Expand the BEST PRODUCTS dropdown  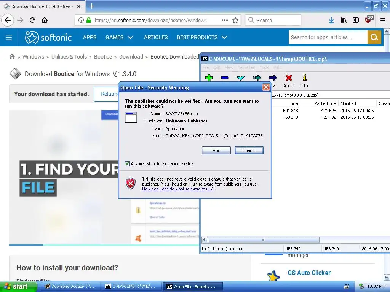click(x=202, y=37)
